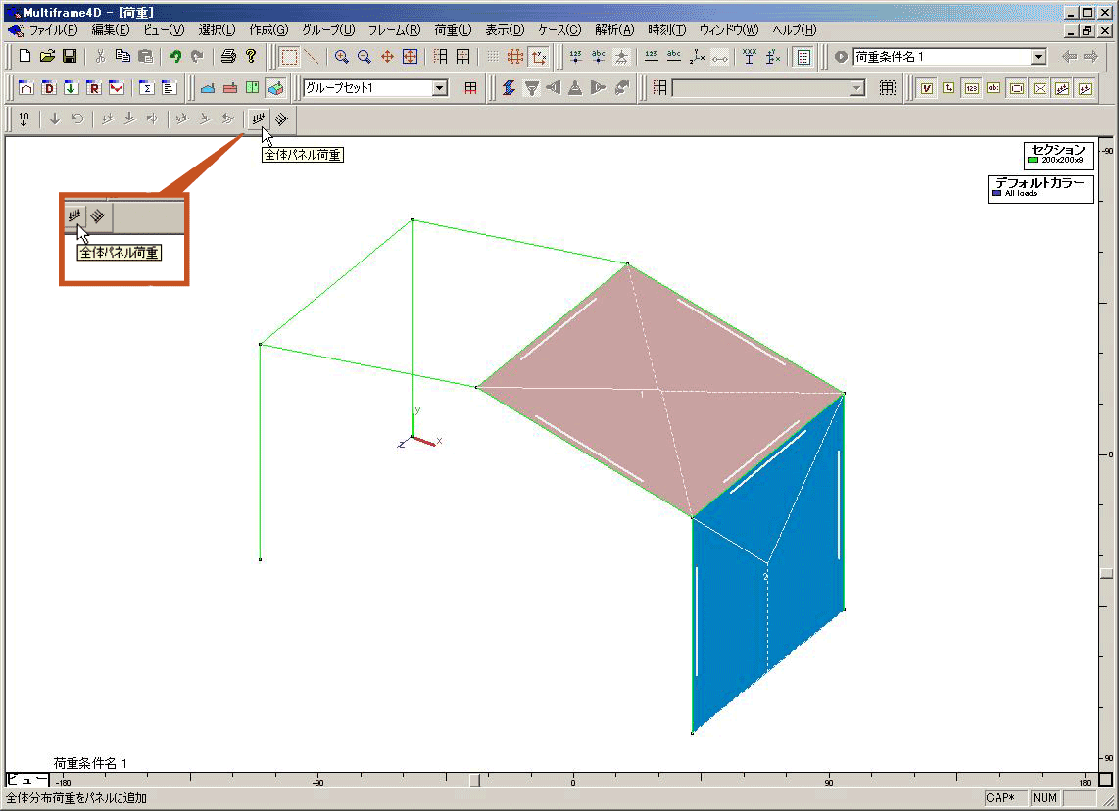Zoom in with the plus magnifier icon

click(x=342, y=57)
